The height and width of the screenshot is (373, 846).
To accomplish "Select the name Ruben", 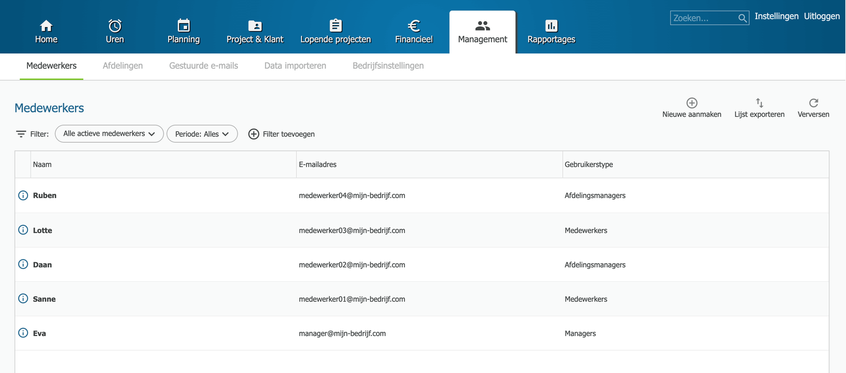I will (45, 195).
